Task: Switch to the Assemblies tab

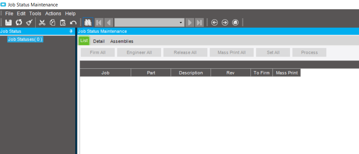Action: click(122, 41)
